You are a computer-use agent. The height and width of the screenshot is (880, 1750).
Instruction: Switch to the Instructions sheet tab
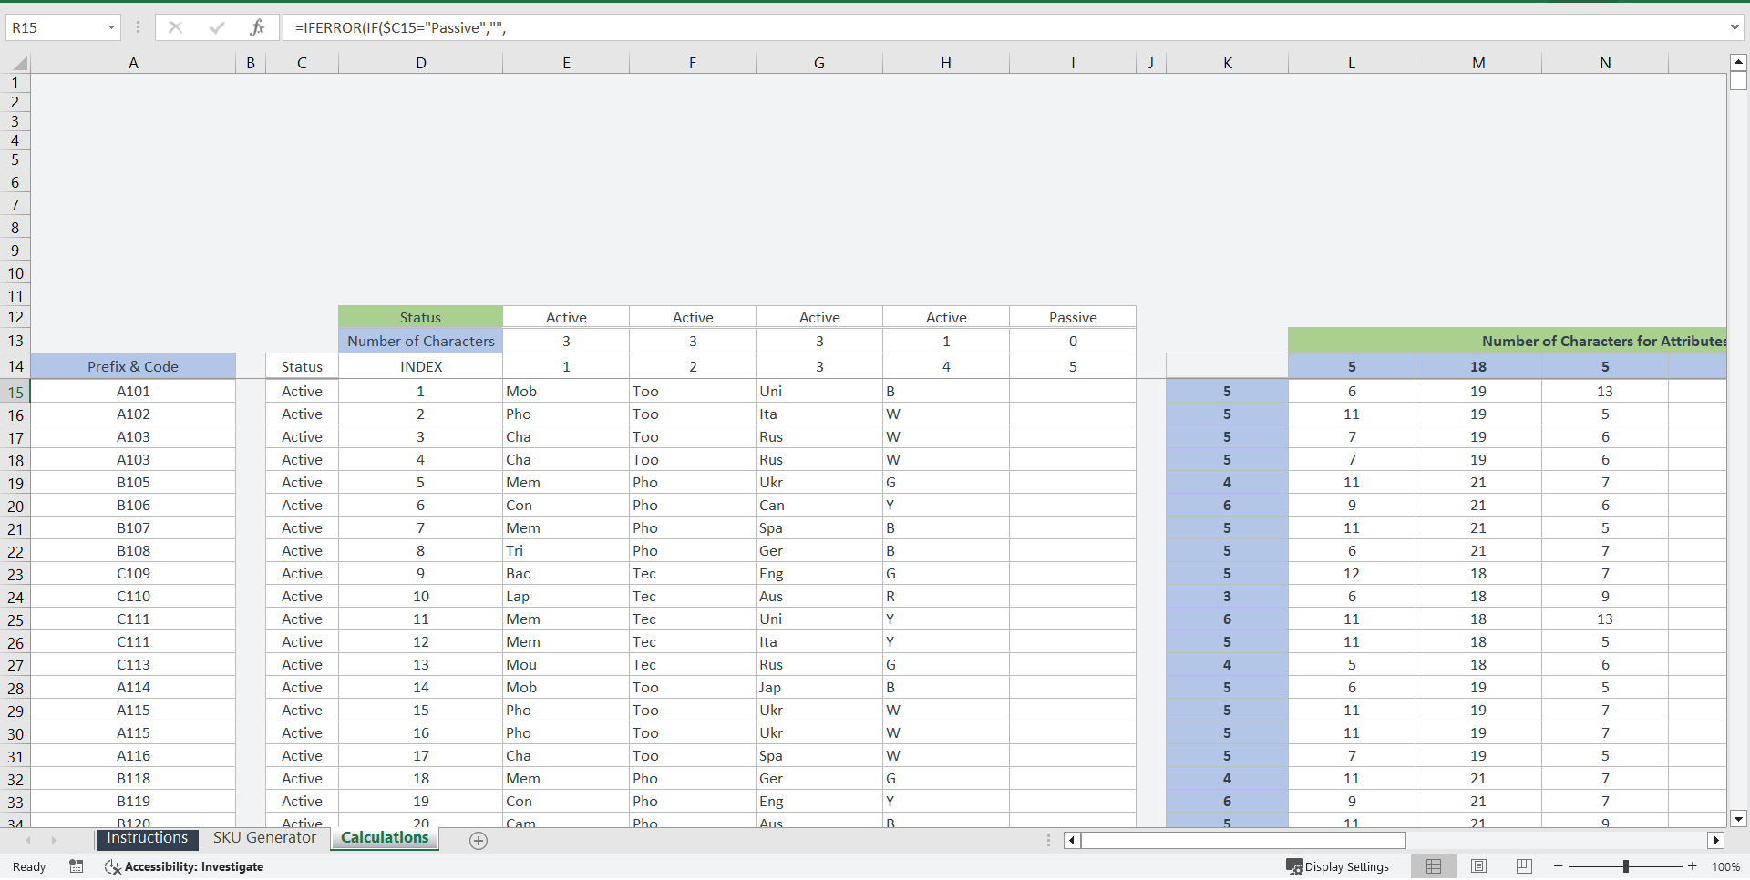148,838
